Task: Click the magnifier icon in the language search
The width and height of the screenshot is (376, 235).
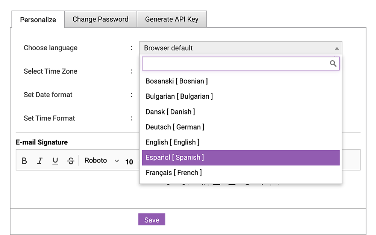Action: pyautogui.click(x=333, y=63)
